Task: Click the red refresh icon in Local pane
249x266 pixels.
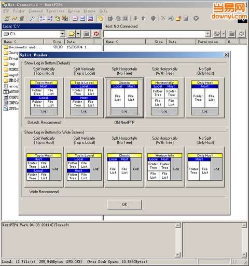Action: pyautogui.click(x=96, y=34)
